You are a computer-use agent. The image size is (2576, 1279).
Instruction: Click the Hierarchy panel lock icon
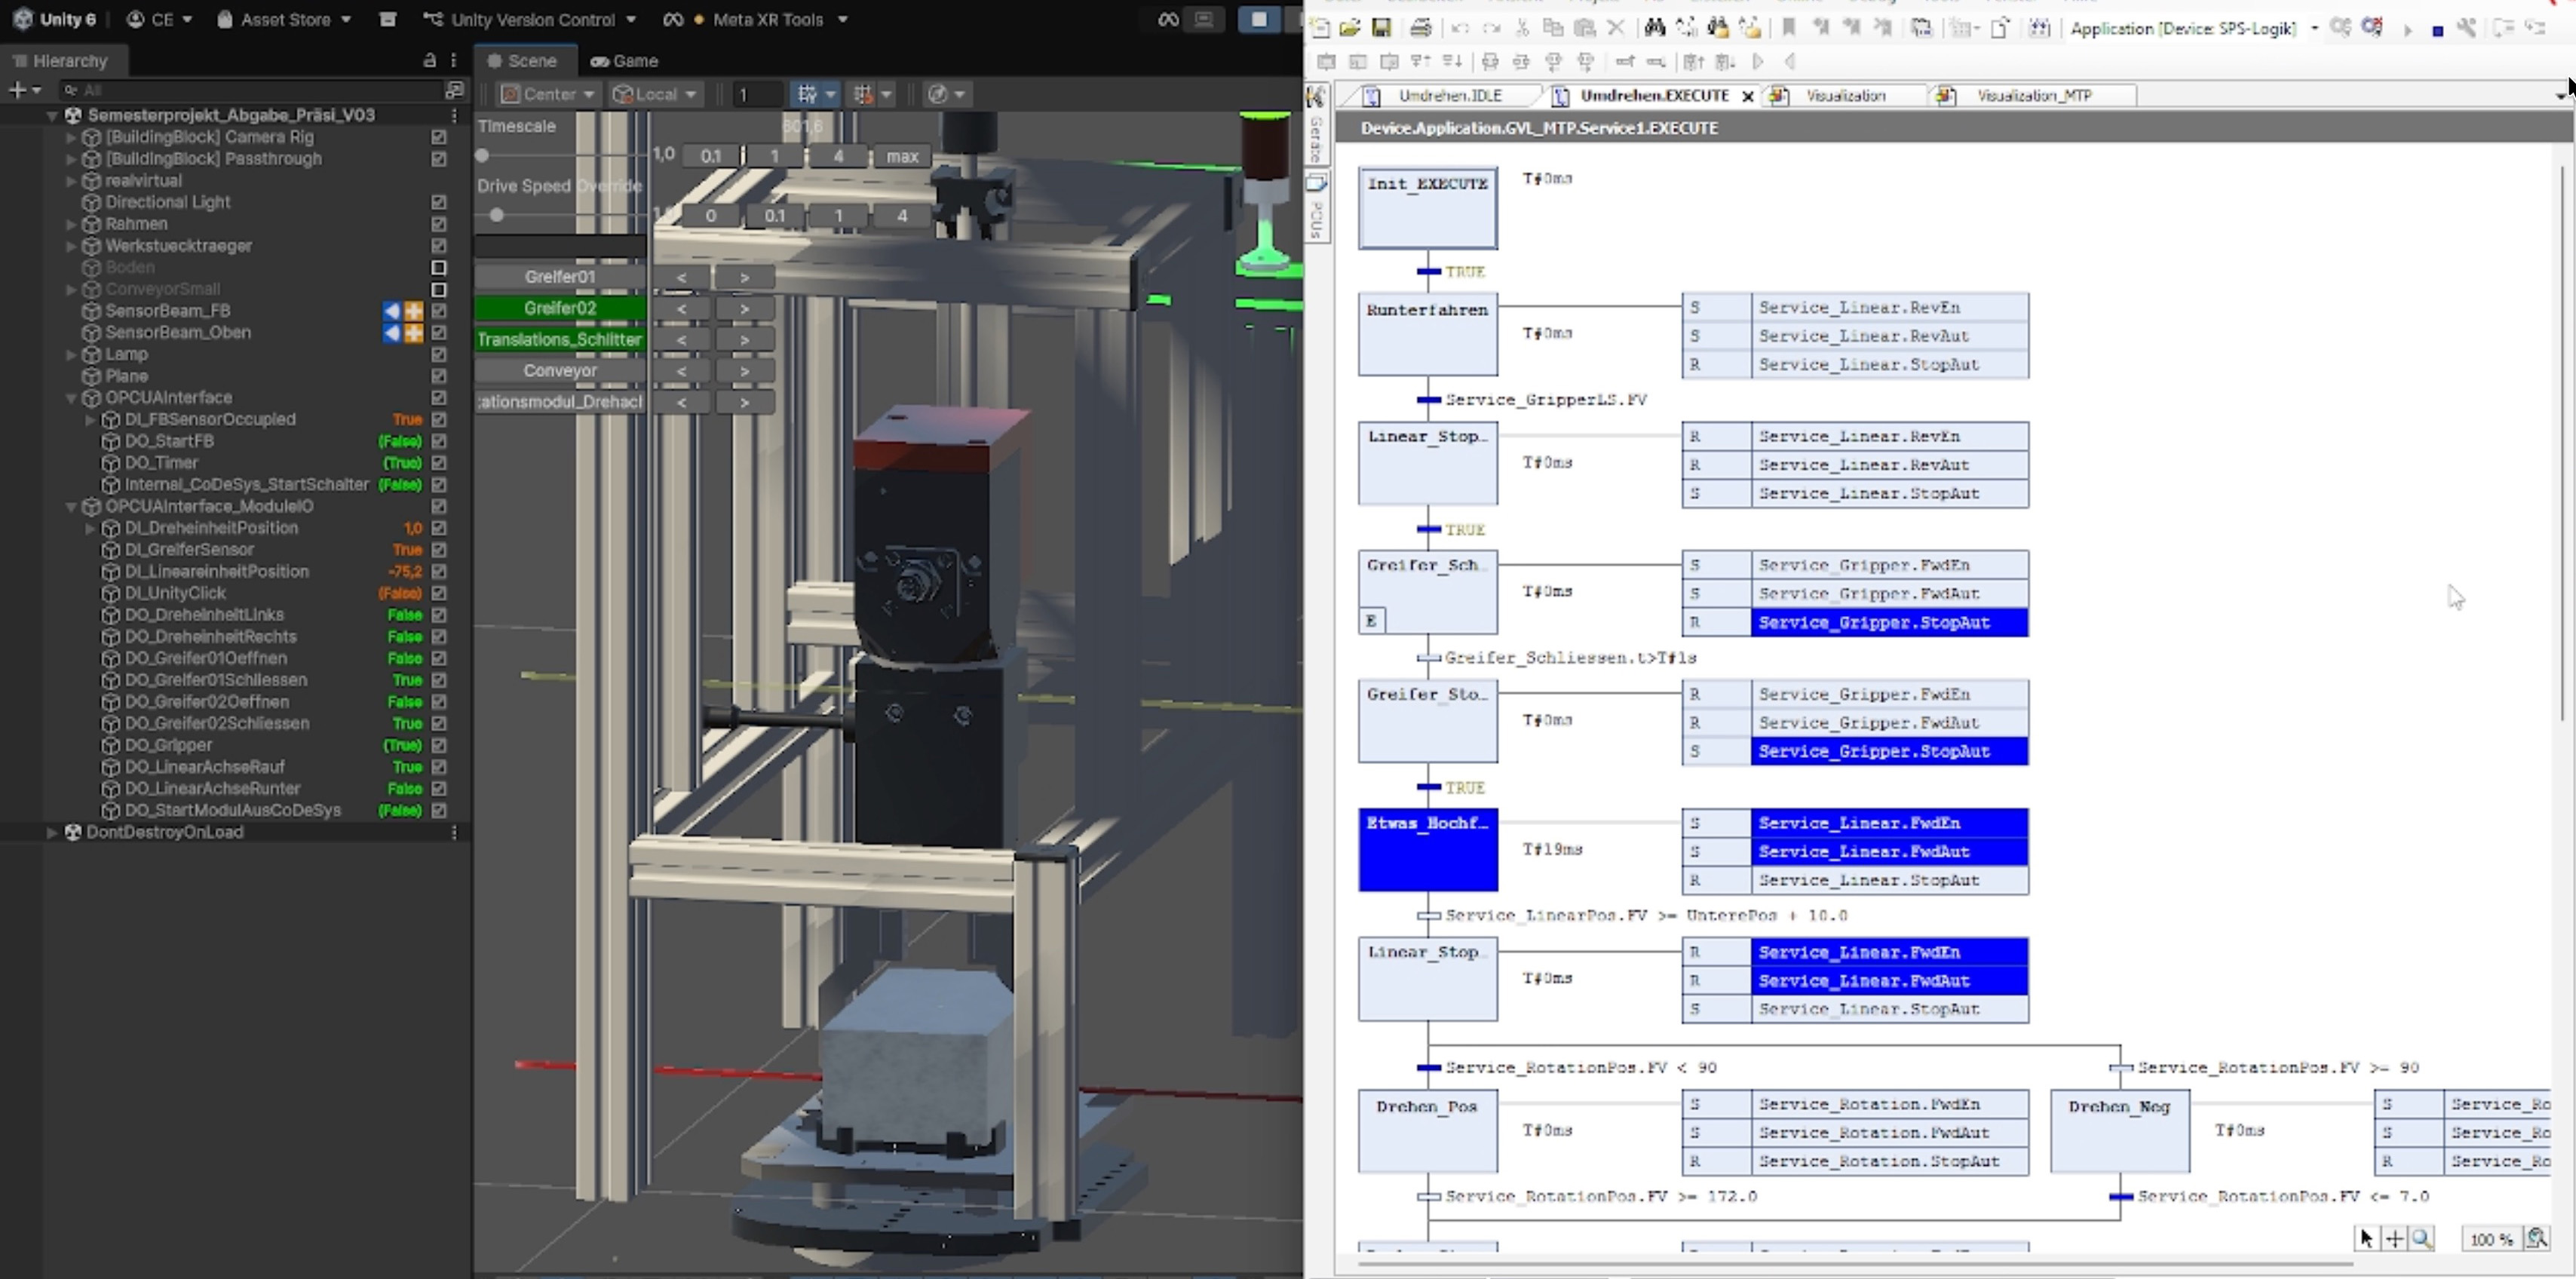tap(430, 60)
